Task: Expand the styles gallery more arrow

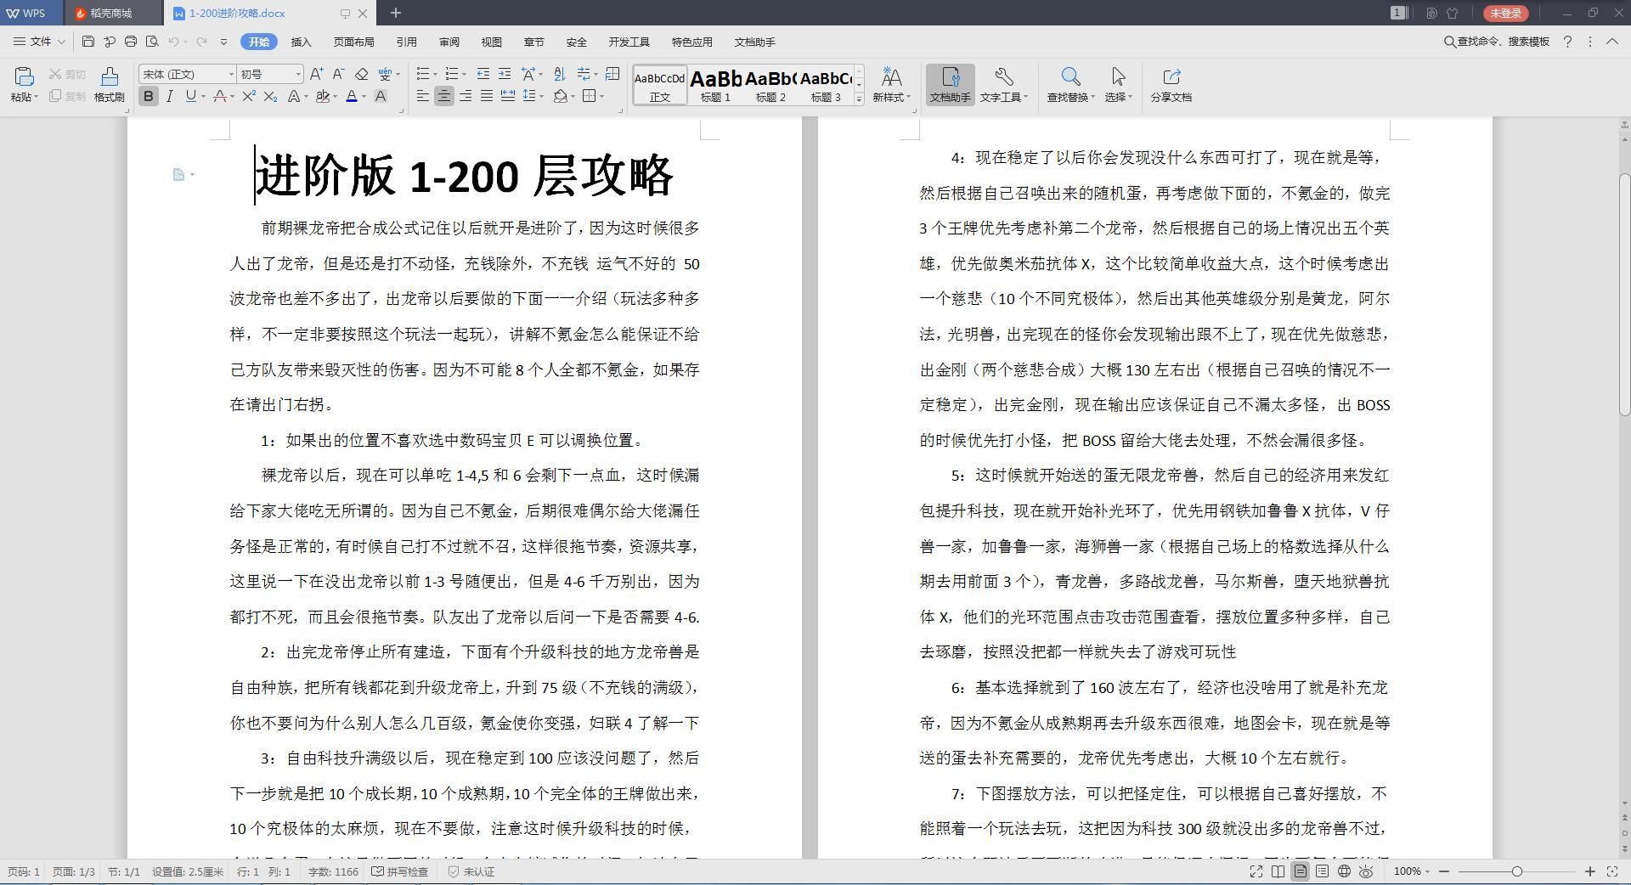Action: (x=859, y=99)
